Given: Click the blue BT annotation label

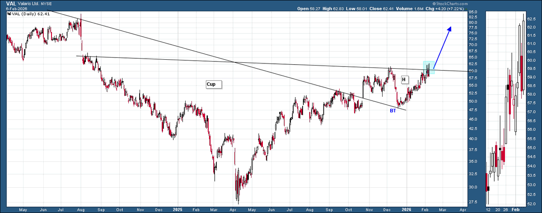Looking at the screenshot, I should click(x=393, y=110).
